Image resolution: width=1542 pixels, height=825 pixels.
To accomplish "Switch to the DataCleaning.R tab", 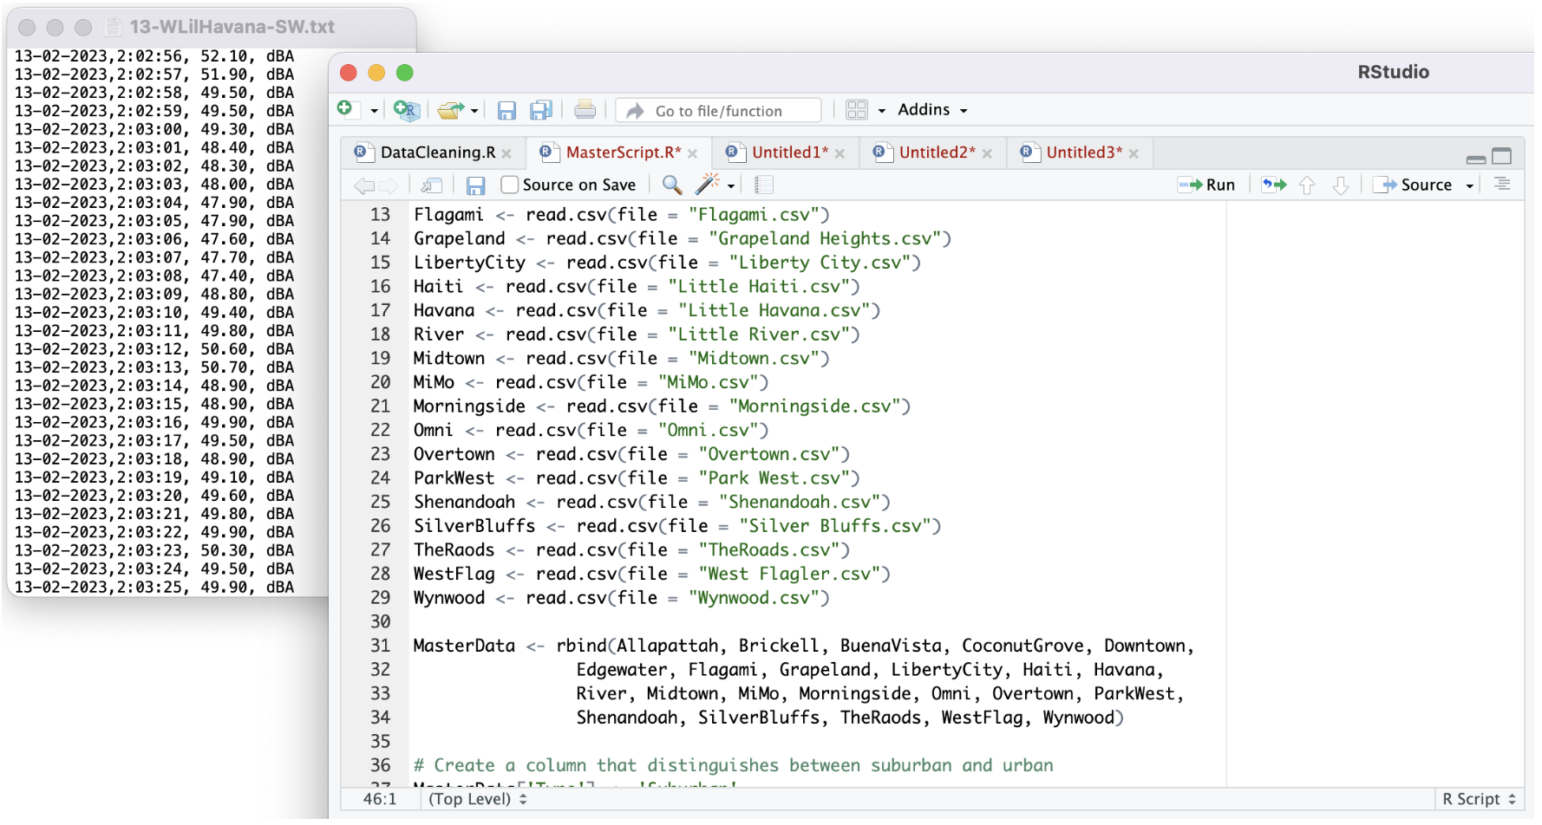I will pyautogui.click(x=437, y=153).
